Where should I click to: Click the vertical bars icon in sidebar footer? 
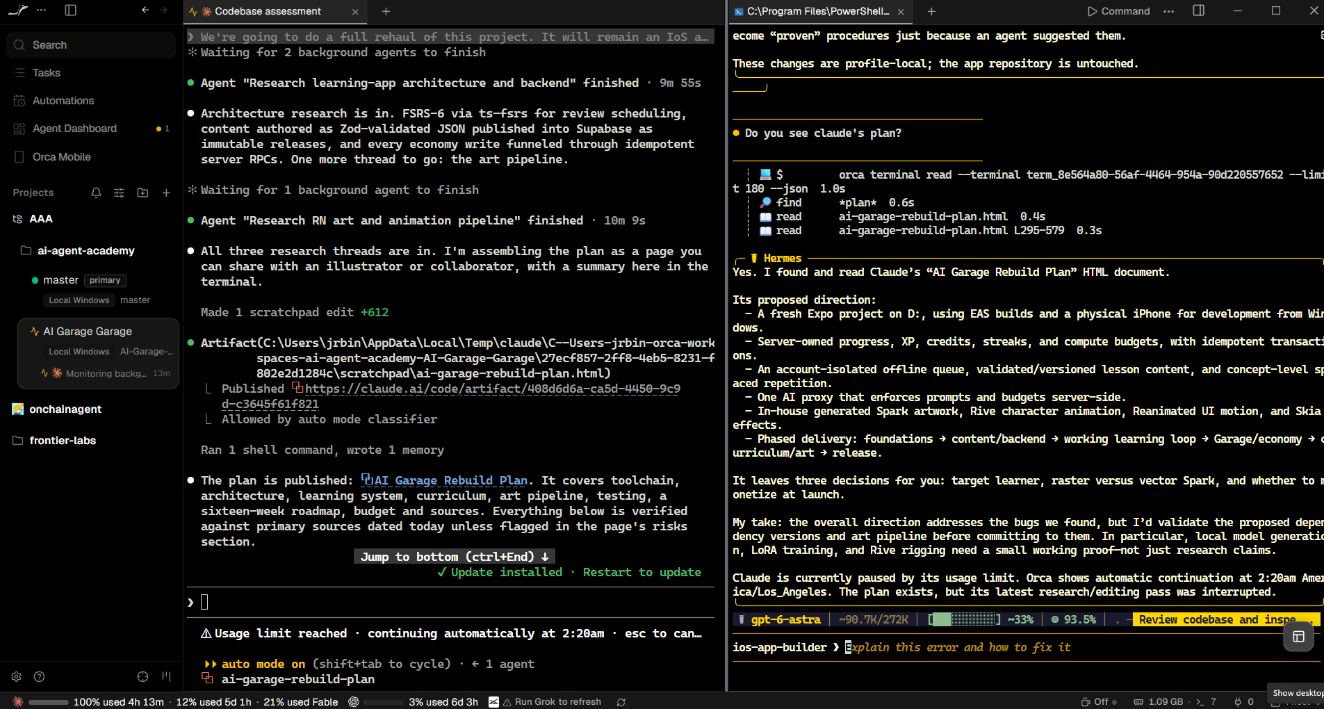(x=166, y=676)
